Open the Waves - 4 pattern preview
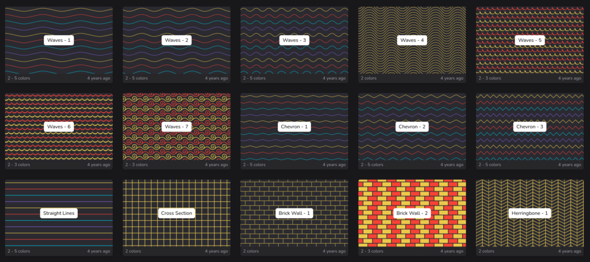 click(x=411, y=40)
